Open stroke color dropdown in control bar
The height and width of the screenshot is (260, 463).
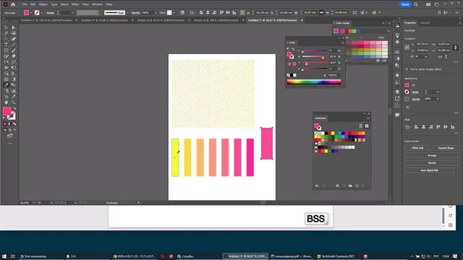[x=41, y=13]
